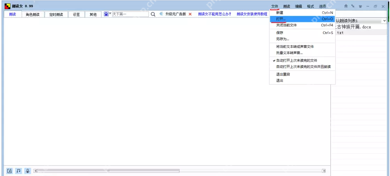The image size is (390, 176).
Task: Toggle 自动打开上次未读完的文件 option
Action: click(x=302, y=60)
